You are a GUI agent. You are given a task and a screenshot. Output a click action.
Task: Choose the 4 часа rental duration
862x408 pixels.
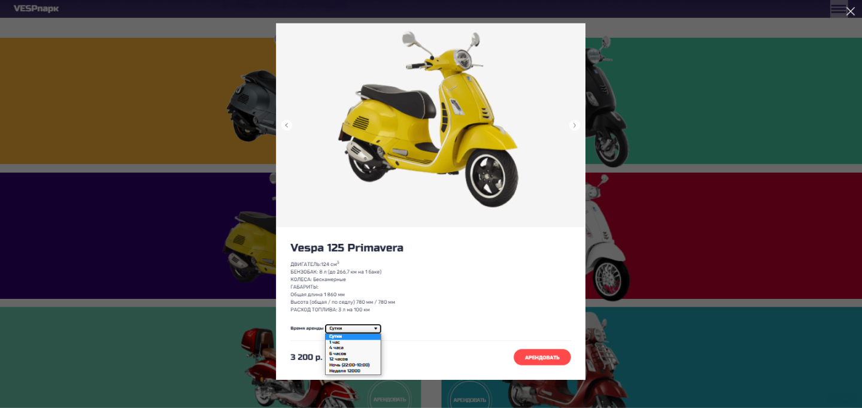353,347
